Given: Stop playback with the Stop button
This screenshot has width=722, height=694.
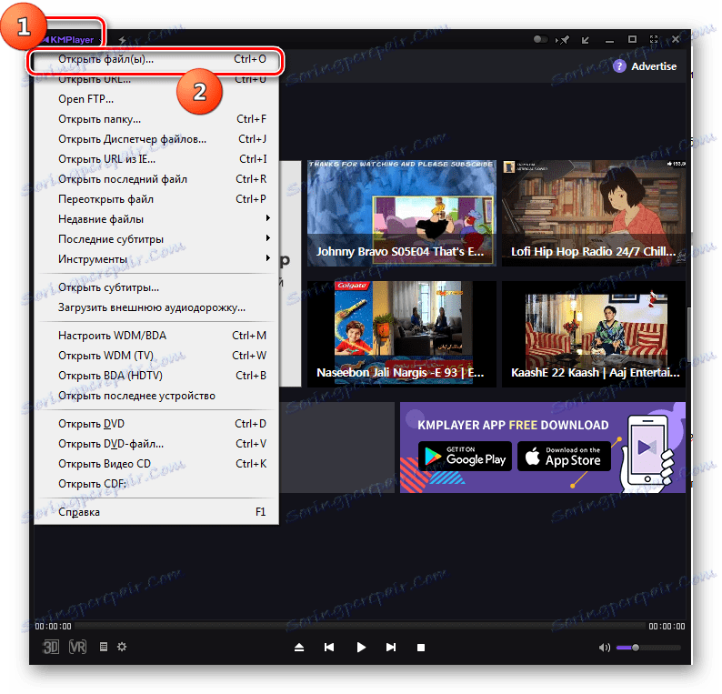Looking at the screenshot, I should 421,648.
